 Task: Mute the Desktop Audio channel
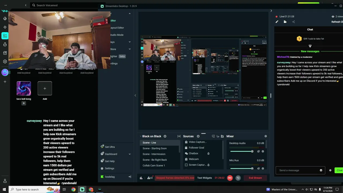(x=258, y=151)
